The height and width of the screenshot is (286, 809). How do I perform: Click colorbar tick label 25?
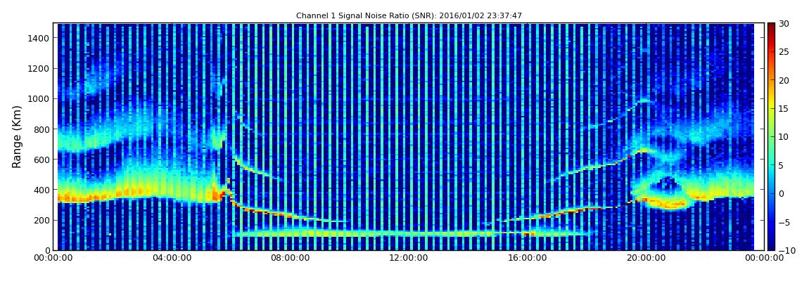[784, 52]
